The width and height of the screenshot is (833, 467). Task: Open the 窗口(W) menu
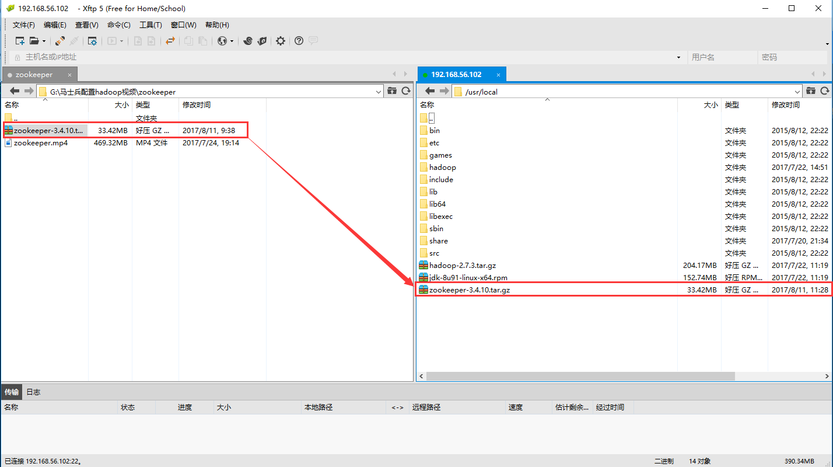184,25
